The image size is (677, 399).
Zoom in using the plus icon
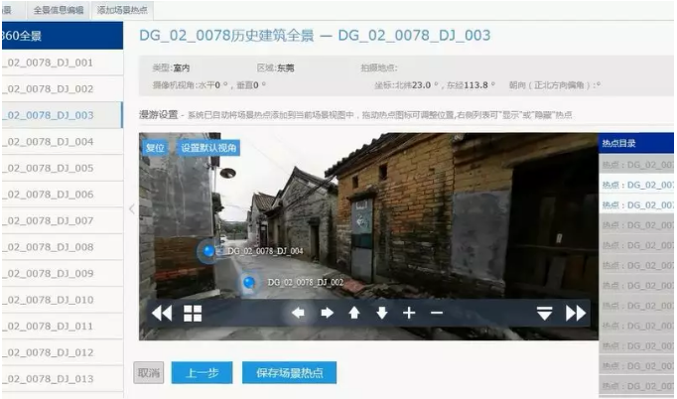(409, 314)
